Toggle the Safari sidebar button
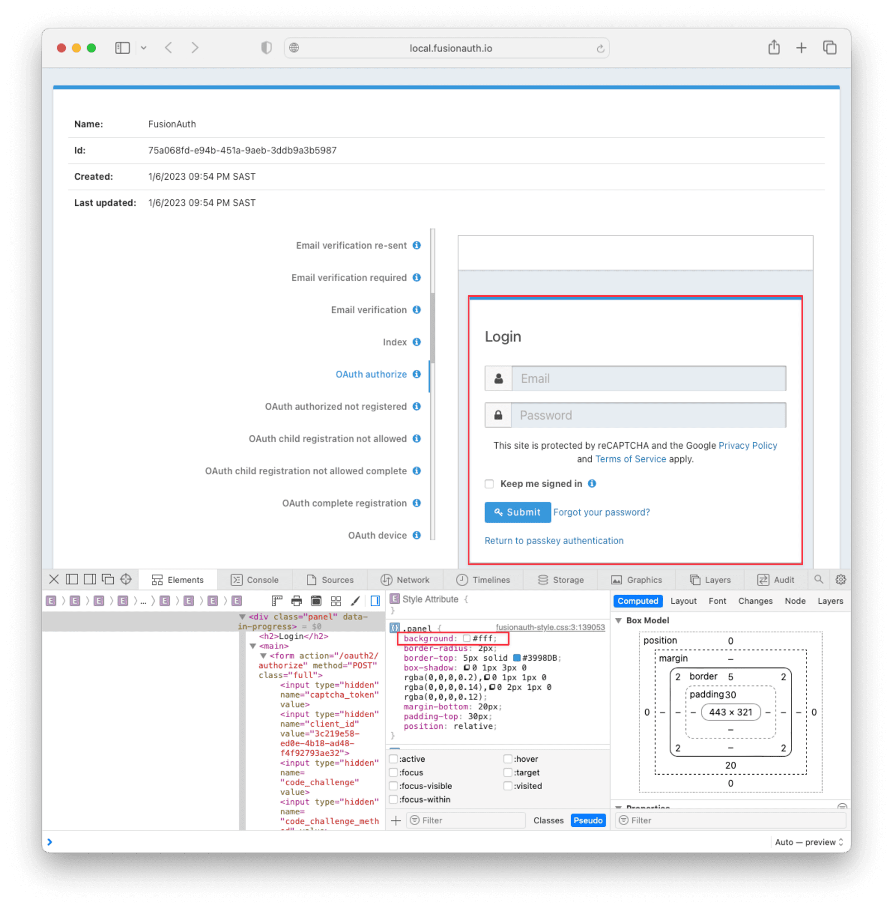893x908 pixels. (x=122, y=48)
